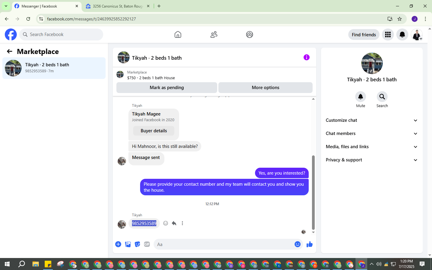Switch to the 3256 Canonicus St tab
Image resolution: width=432 pixels, height=270 pixels.
(x=118, y=6)
